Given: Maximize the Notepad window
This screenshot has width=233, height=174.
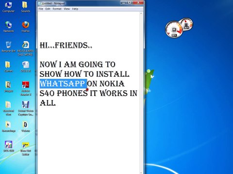Looking at the screenshot, I should tap(130, 2).
